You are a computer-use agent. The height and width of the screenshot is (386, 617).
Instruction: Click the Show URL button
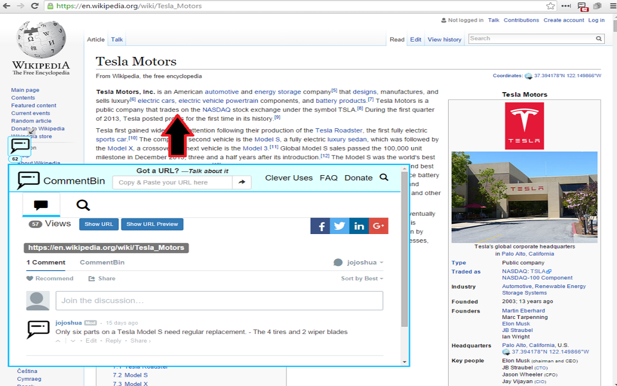tap(99, 224)
